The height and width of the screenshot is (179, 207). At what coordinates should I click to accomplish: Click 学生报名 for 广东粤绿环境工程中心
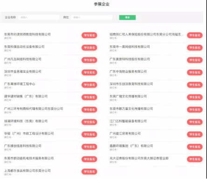90,85
